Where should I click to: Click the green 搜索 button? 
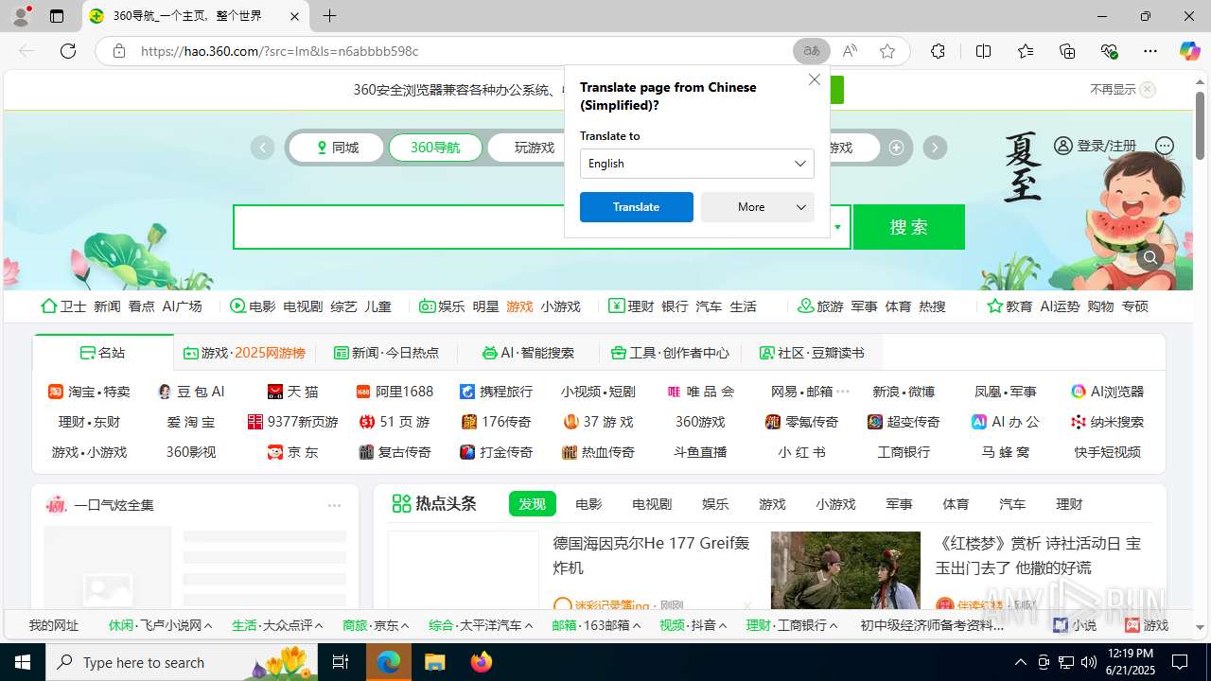point(909,227)
